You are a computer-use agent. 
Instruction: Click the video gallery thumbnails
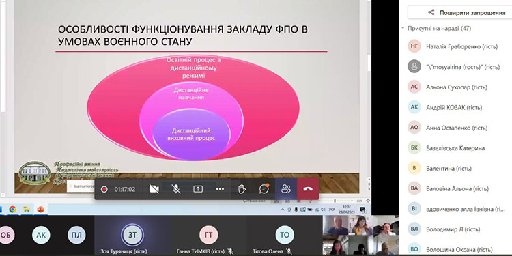[x=360, y=235]
